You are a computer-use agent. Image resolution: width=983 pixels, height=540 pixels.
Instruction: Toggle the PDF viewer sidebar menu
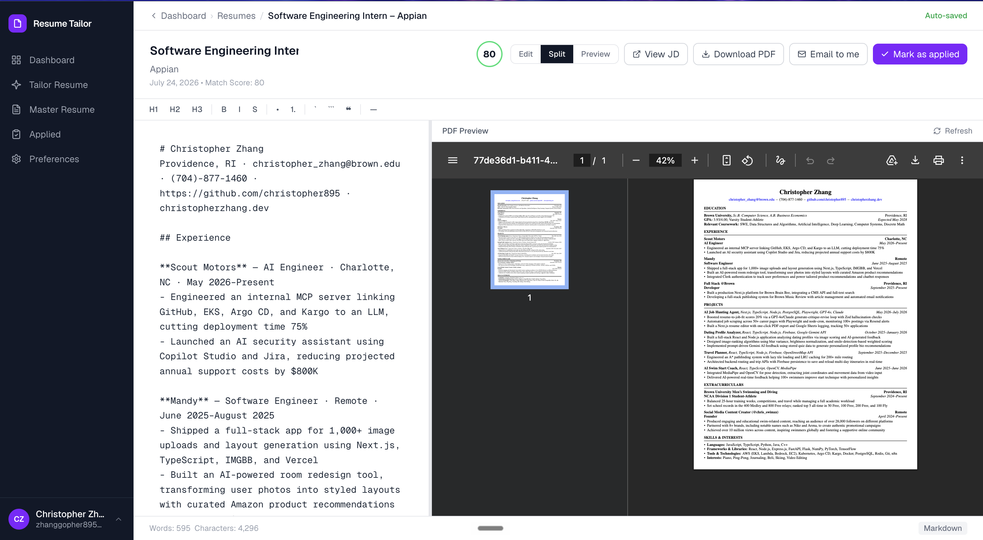point(452,160)
